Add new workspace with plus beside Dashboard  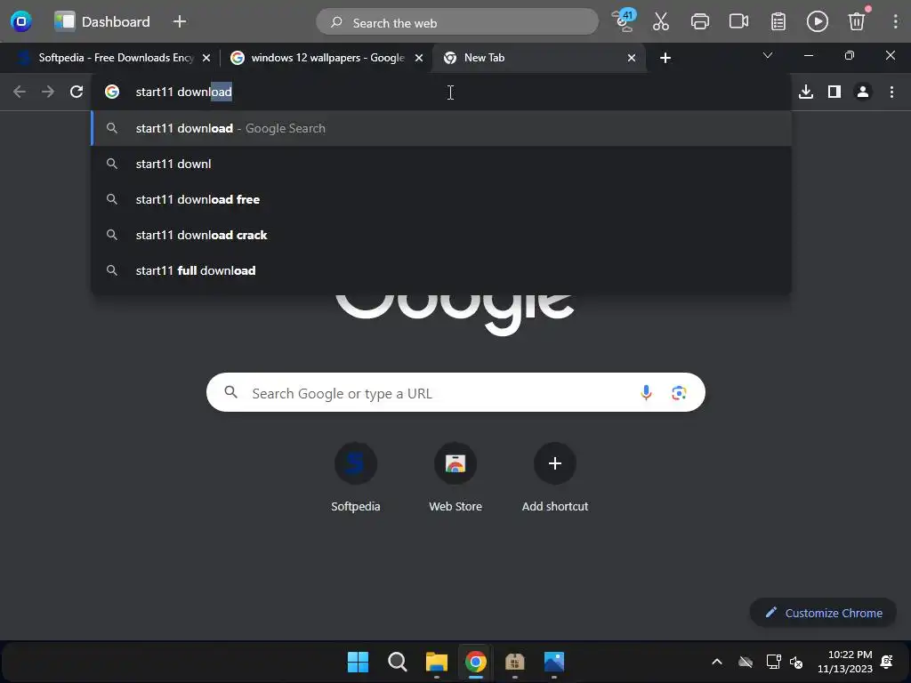pos(180,21)
